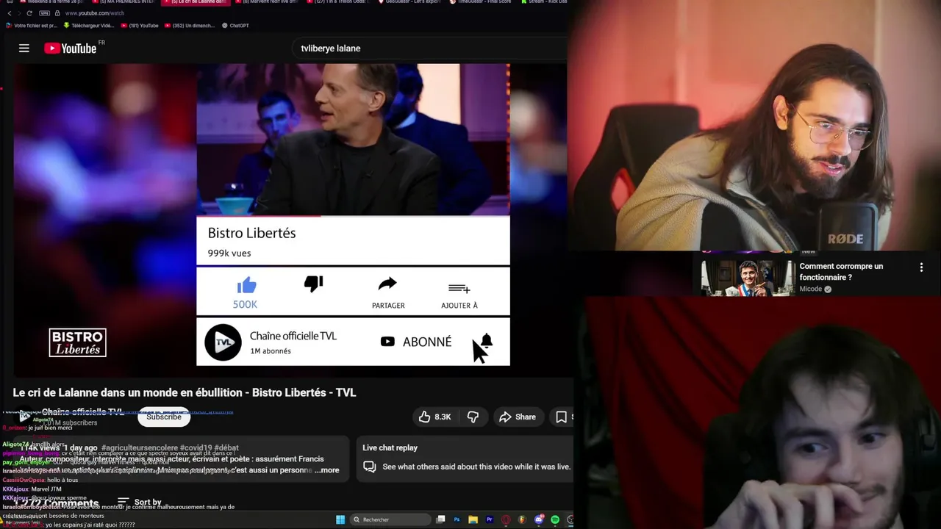Image resolution: width=941 pixels, height=529 pixels.
Task: Click the padlock site-info icon
Action: 57,13
